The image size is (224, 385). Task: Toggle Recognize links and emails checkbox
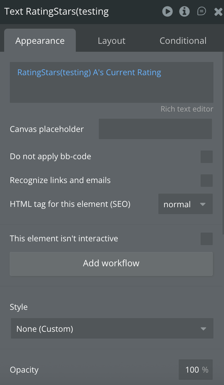click(206, 180)
